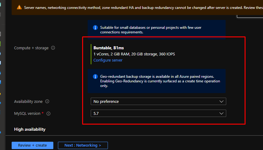
Task: Click the info icon beside Availability zone
Action: point(47,102)
